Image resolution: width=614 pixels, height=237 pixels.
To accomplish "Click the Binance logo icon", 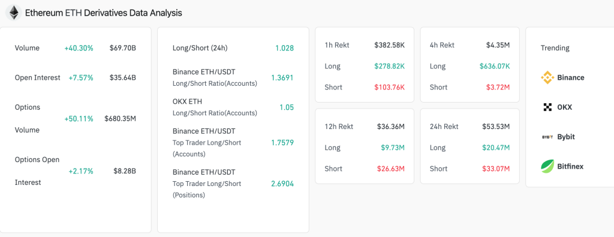I will [x=547, y=77].
